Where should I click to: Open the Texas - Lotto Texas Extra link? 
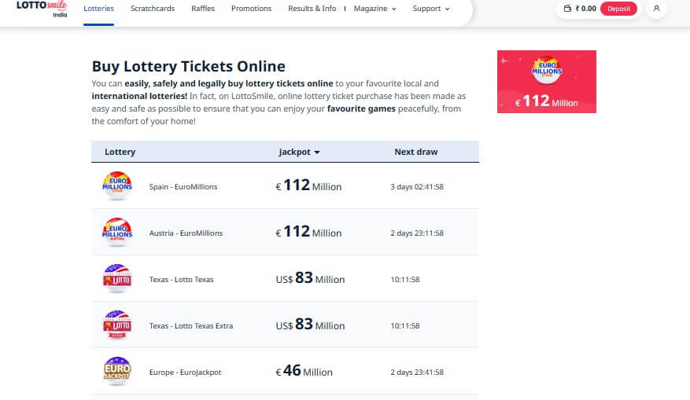(191, 325)
